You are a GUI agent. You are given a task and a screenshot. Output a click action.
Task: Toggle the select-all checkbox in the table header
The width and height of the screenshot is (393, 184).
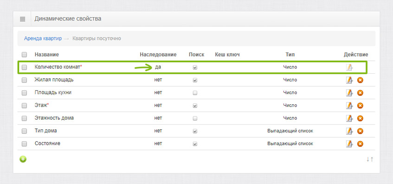pyautogui.click(x=24, y=55)
